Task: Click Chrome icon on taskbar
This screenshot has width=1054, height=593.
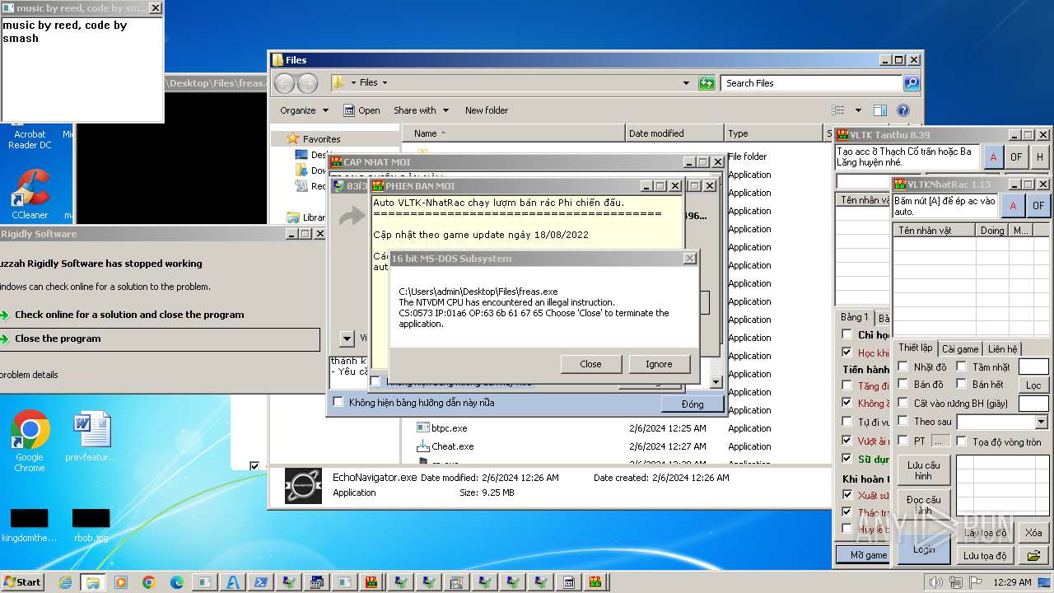Action: [148, 582]
